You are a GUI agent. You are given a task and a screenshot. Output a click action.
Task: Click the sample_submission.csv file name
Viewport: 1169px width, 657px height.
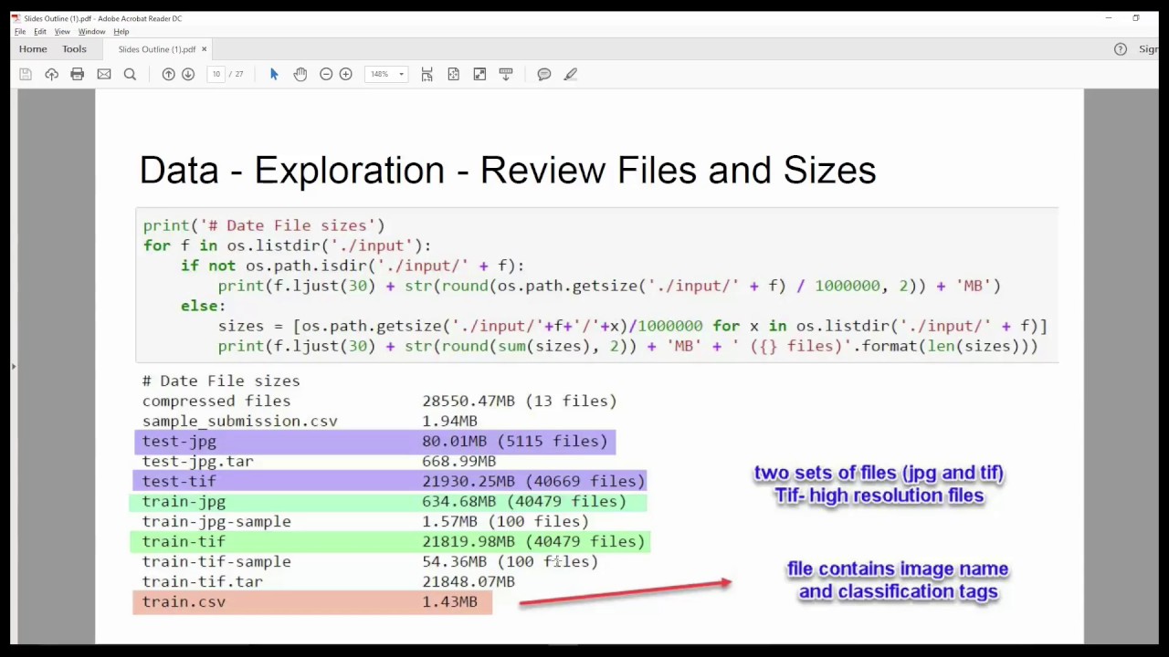pyautogui.click(x=240, y=422)
